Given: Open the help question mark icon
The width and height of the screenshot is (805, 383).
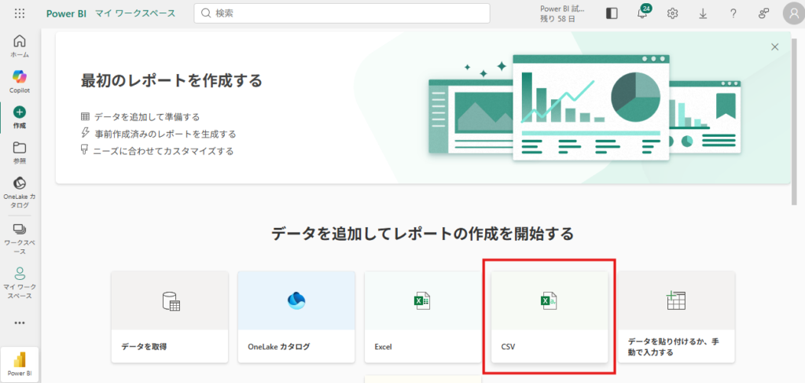Looking at the screenshot, I should tap(733, 13).
